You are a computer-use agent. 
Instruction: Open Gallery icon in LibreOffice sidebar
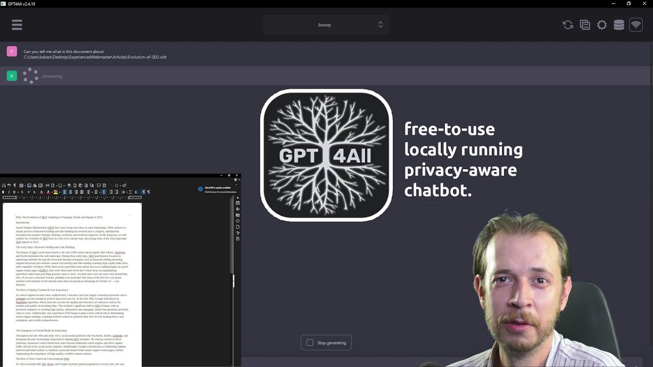click(238, 215)
